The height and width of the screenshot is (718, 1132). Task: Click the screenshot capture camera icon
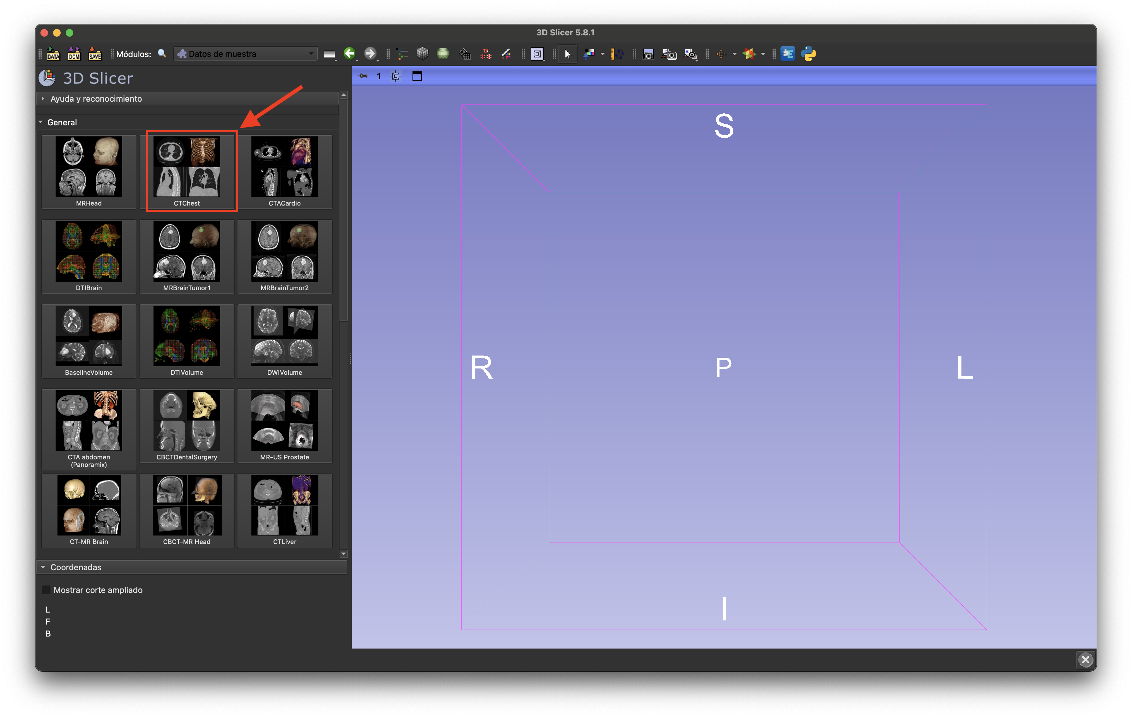pos(648,55)
